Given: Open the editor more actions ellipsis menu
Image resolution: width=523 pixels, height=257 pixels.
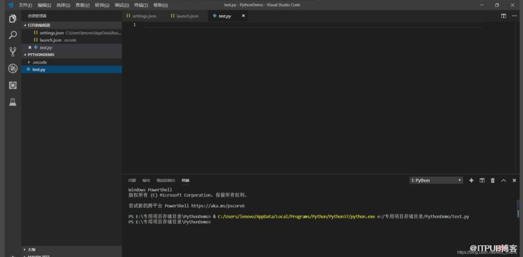Looking at the screenshot, I should coord(514,16).
